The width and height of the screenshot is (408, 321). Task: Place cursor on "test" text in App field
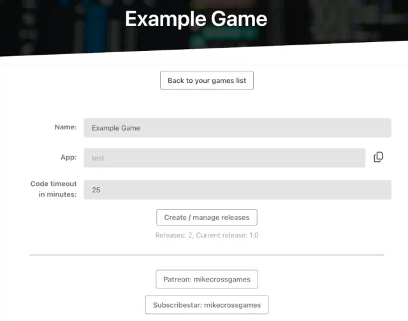[98, 158]
